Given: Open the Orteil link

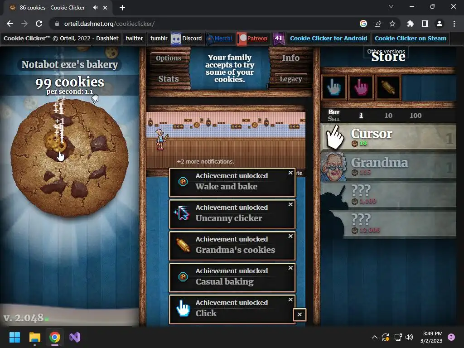Looking at the screenshot, I should 67,38.
